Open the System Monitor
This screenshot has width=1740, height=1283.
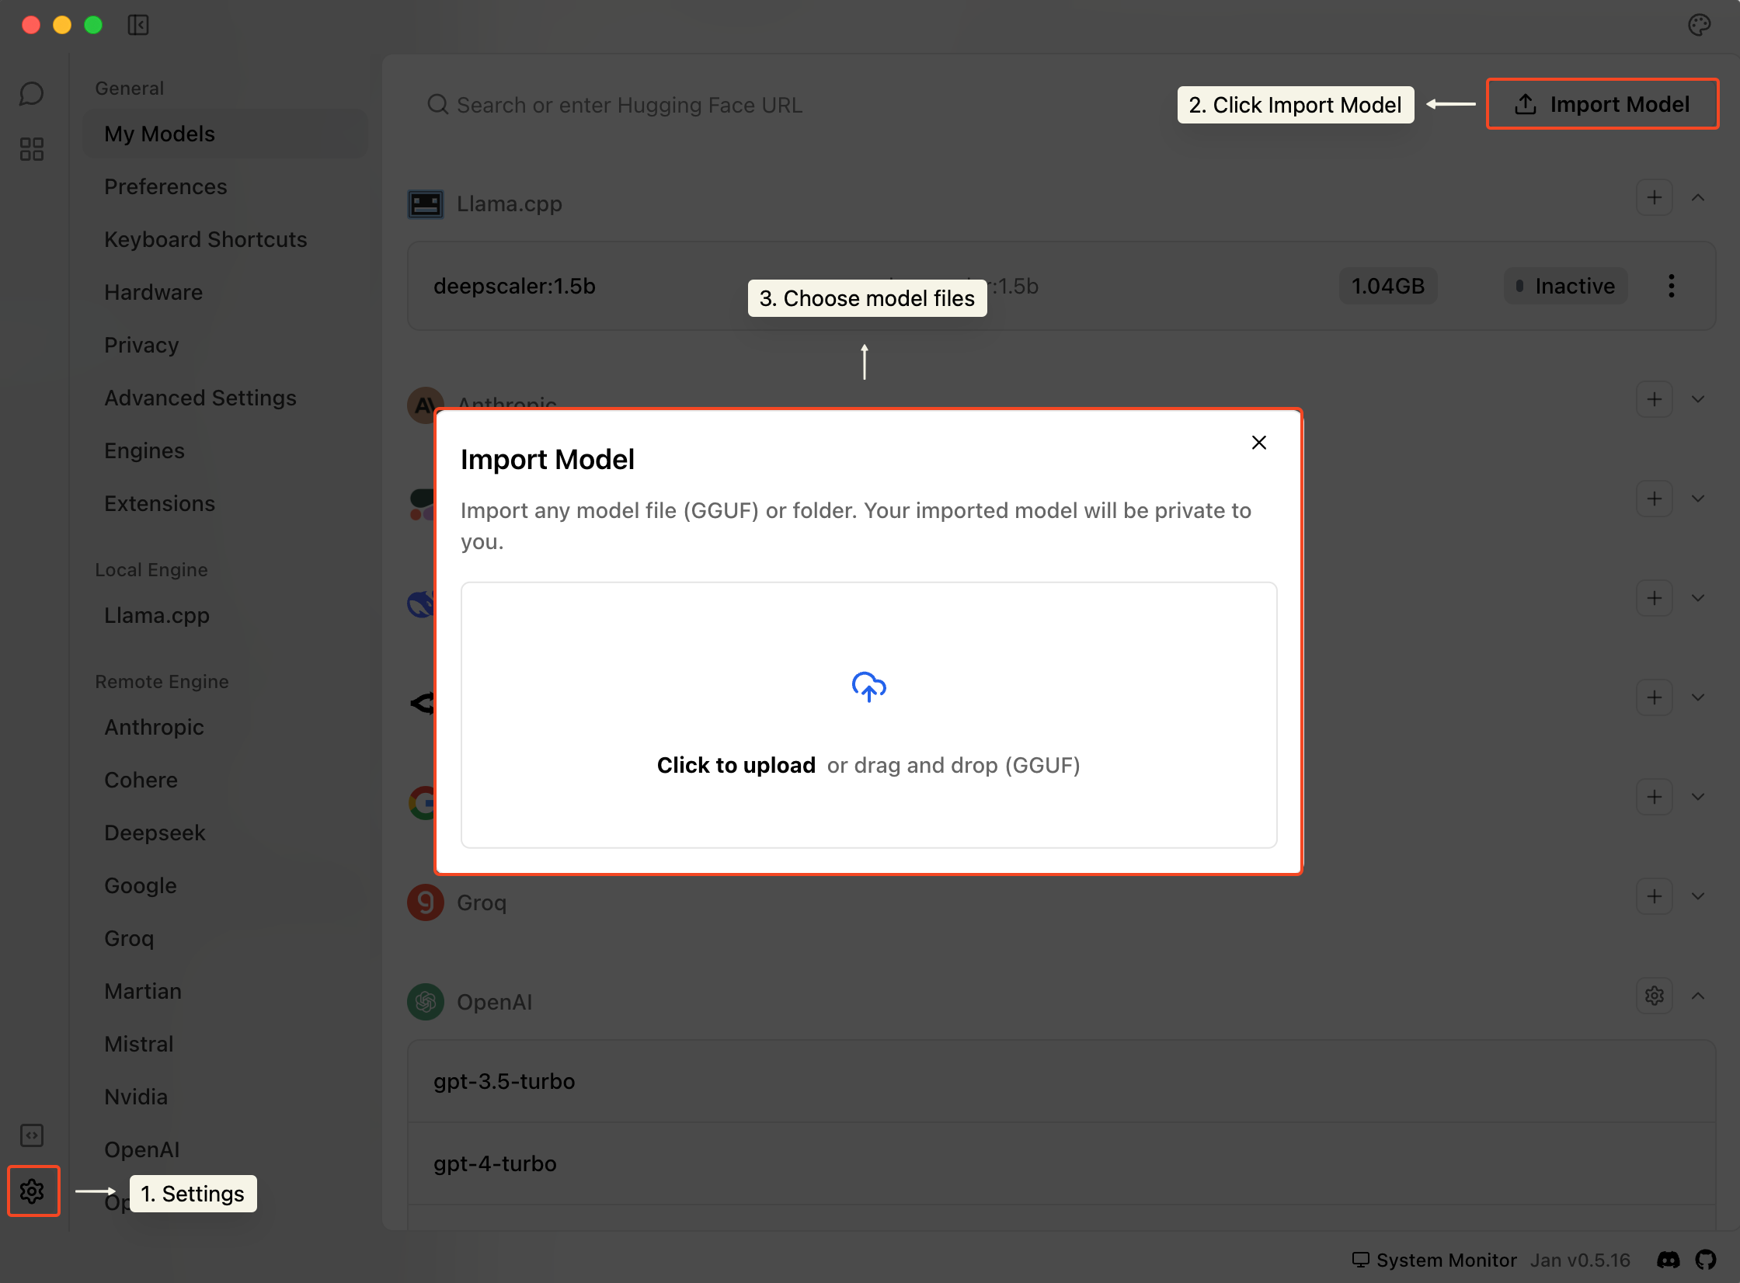pos(1434,1260)
